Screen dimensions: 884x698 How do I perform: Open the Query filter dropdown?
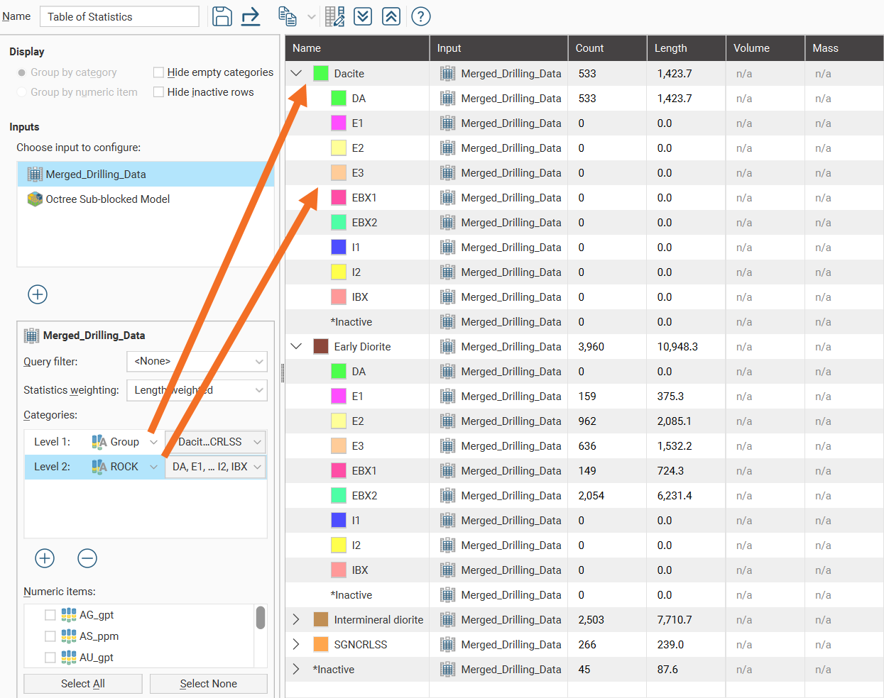(x=197, y=362)
